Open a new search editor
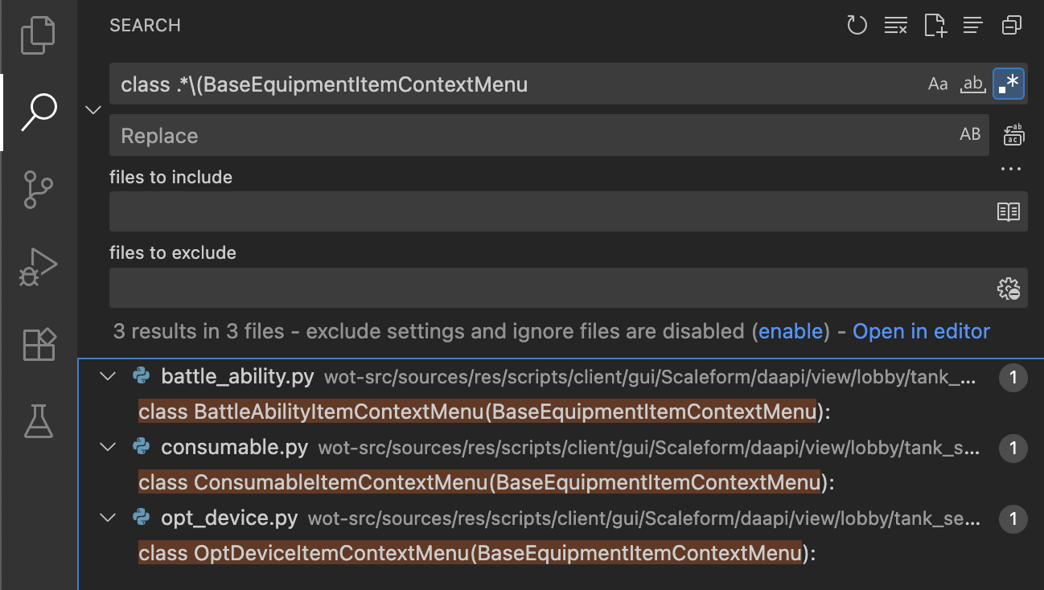 (x=935, y=26)
